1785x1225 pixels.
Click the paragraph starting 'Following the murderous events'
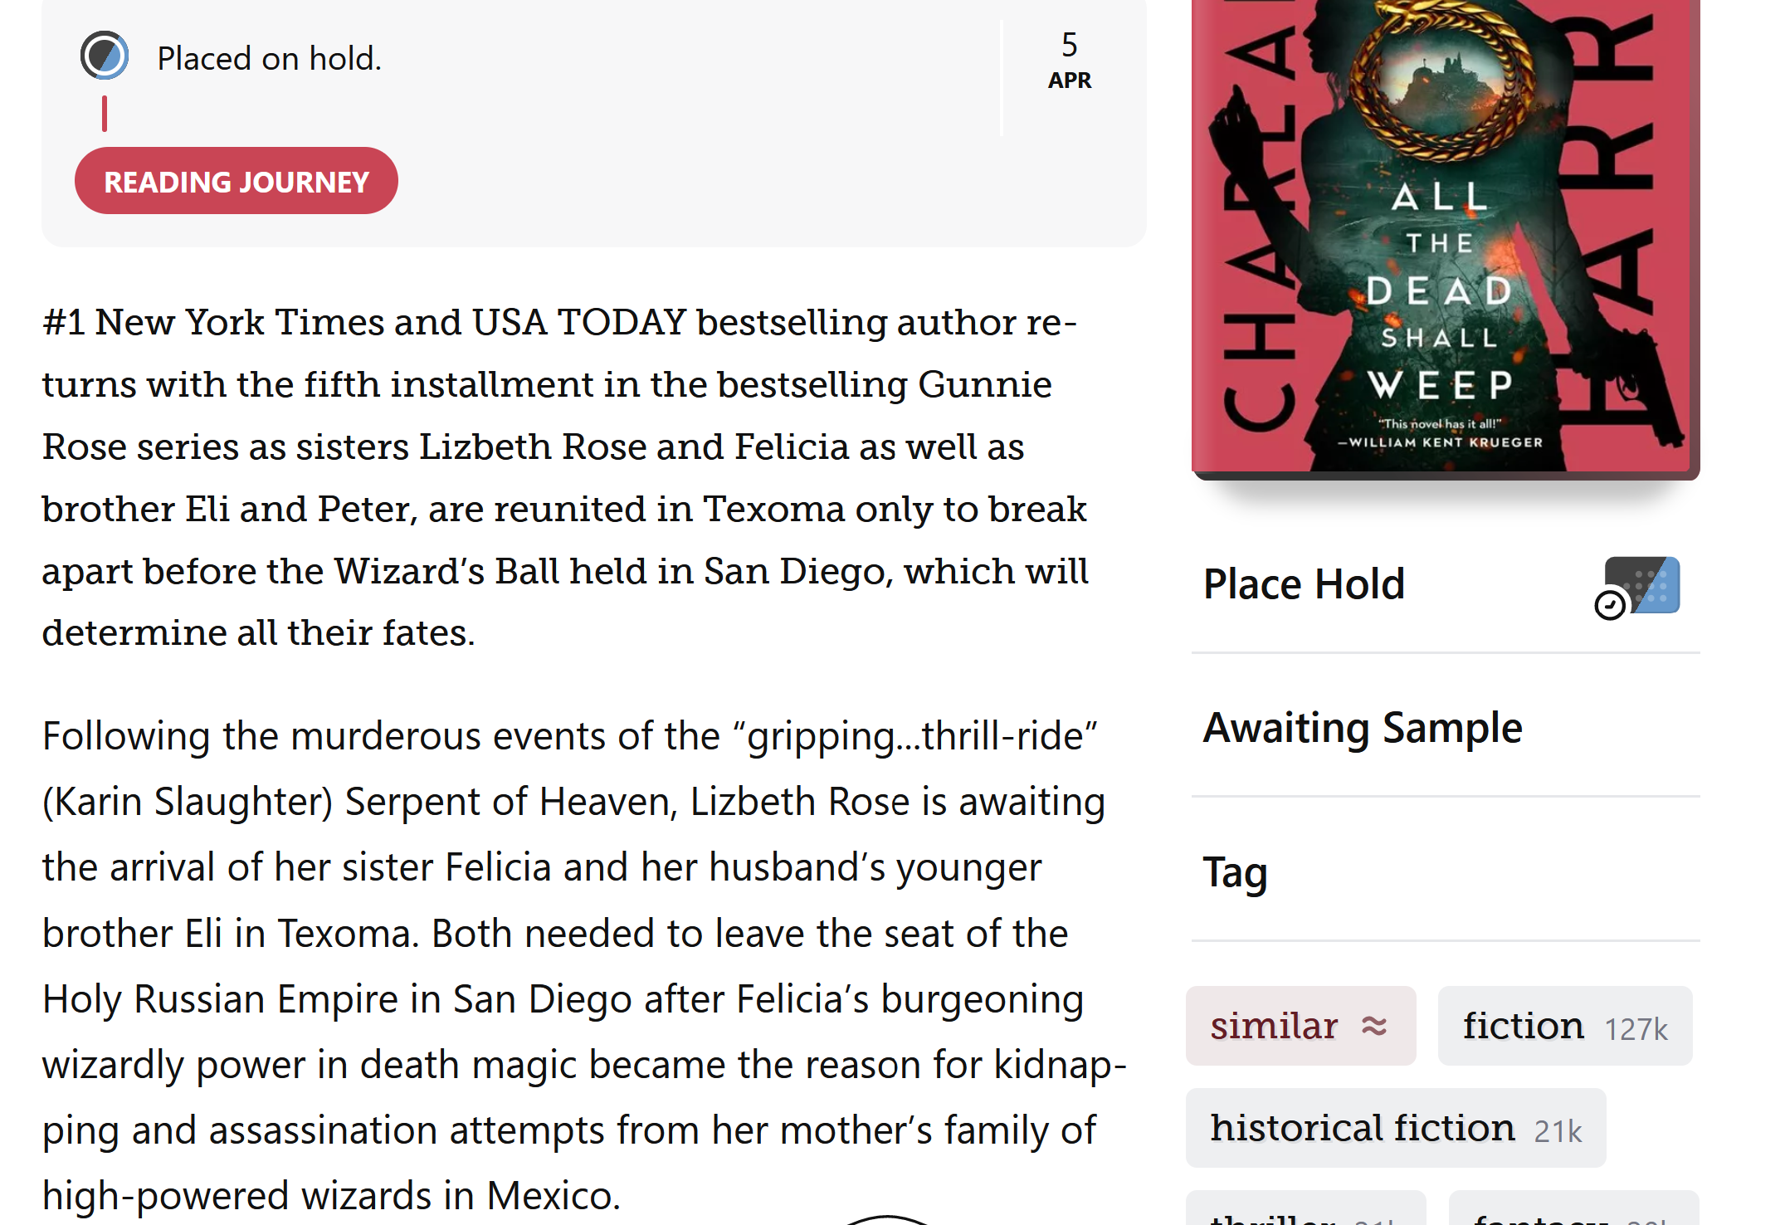click(581, 965)
